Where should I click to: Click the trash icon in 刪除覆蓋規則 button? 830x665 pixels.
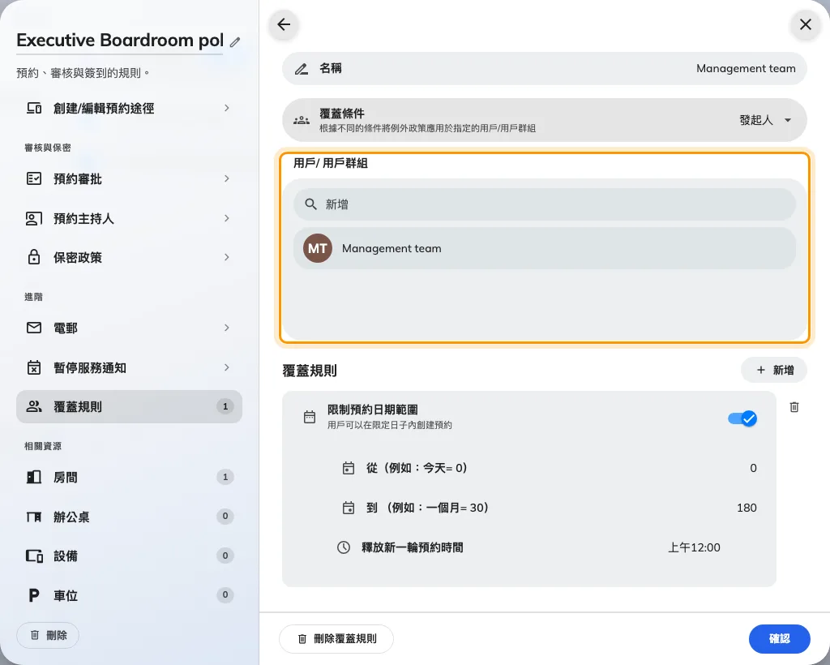[x=302, y=639]
